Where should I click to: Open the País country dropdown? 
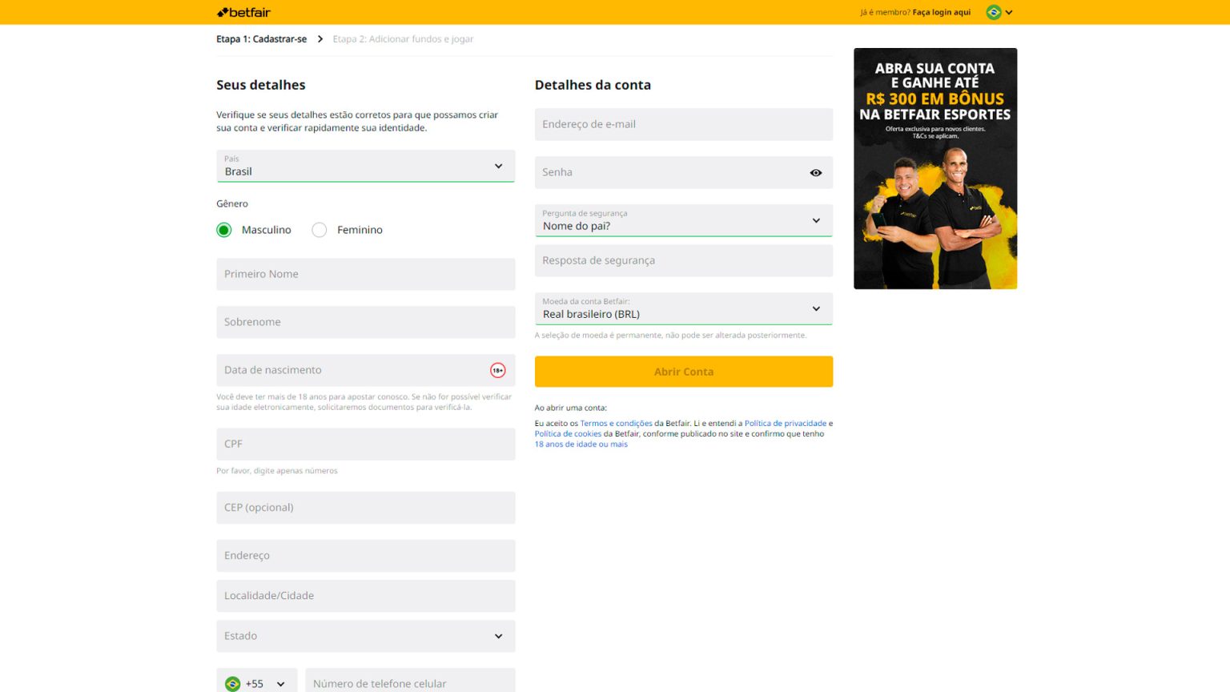coord(365,166)
